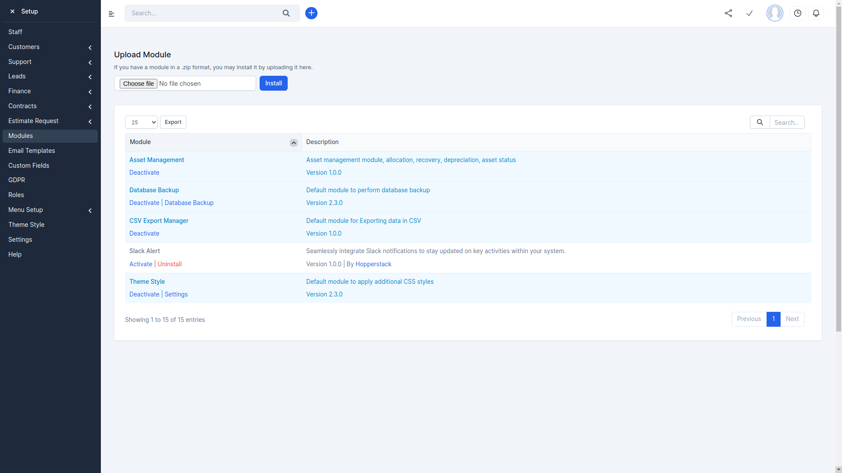
Task: Click the Choose file field to upload a module
Action: (x=138, y=83)
